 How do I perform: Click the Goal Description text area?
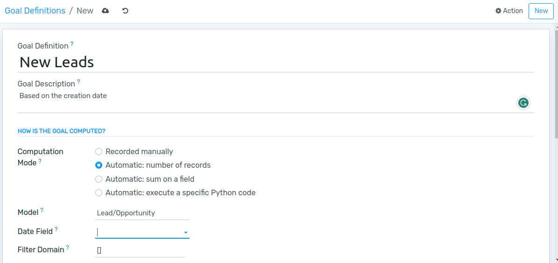click(276, 101)
